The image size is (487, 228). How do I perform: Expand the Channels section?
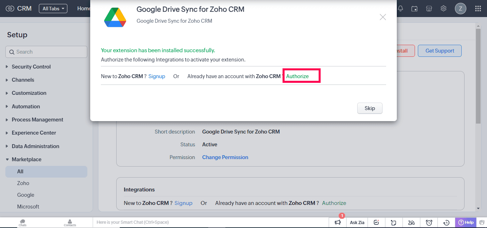(20, 80)
